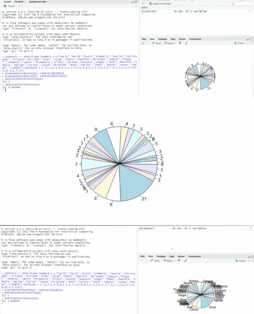Viewport: 254px width, 314px height.
Task: View CantCort table via grid icon in lower pane
Action: pyautogui.click(x=251, y=228)
